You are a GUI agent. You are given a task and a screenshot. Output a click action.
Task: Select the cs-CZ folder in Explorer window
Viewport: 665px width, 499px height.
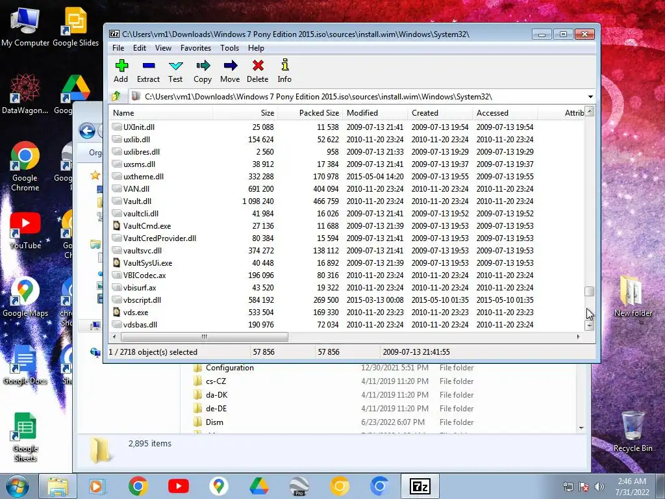(216, 381)
